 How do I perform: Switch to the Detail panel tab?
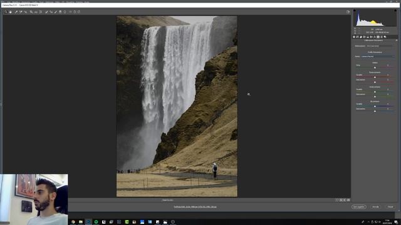pos(361,37)
